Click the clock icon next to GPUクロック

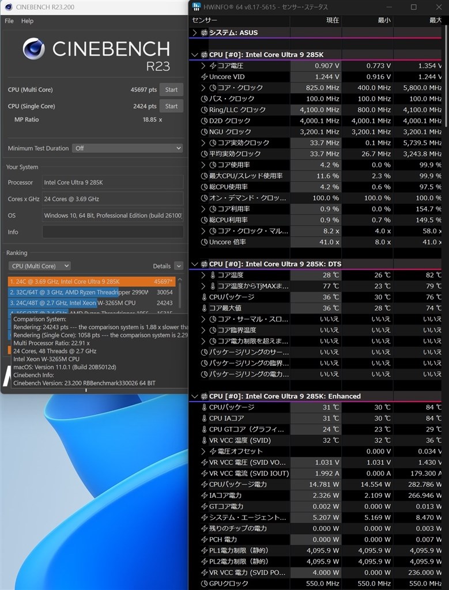pyautogui.click(x=205, y=584)
